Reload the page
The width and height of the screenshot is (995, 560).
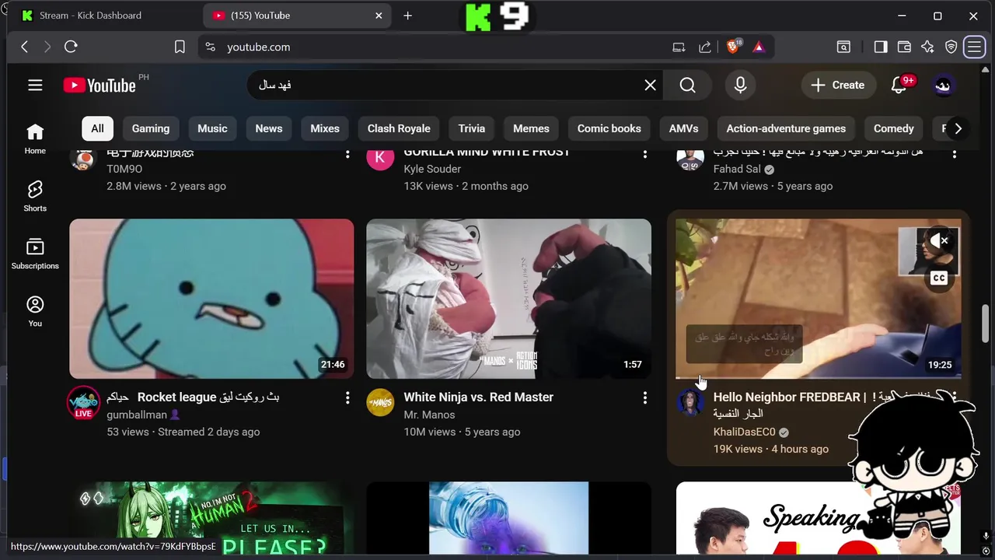pyautogui.click(x=71, y=47)
